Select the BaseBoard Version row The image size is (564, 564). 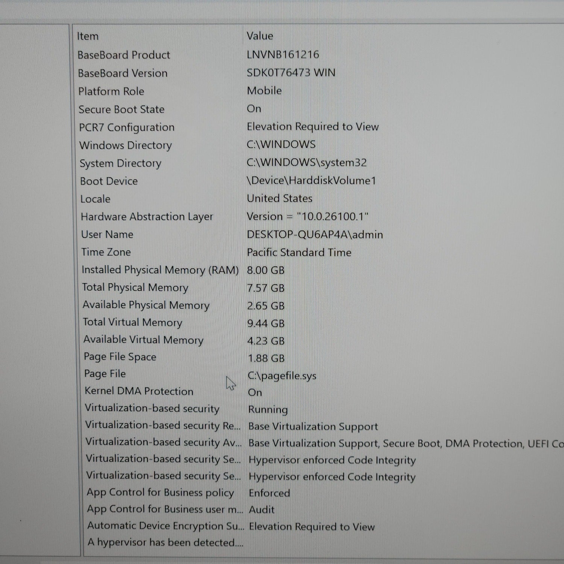[x=123, y=73]
